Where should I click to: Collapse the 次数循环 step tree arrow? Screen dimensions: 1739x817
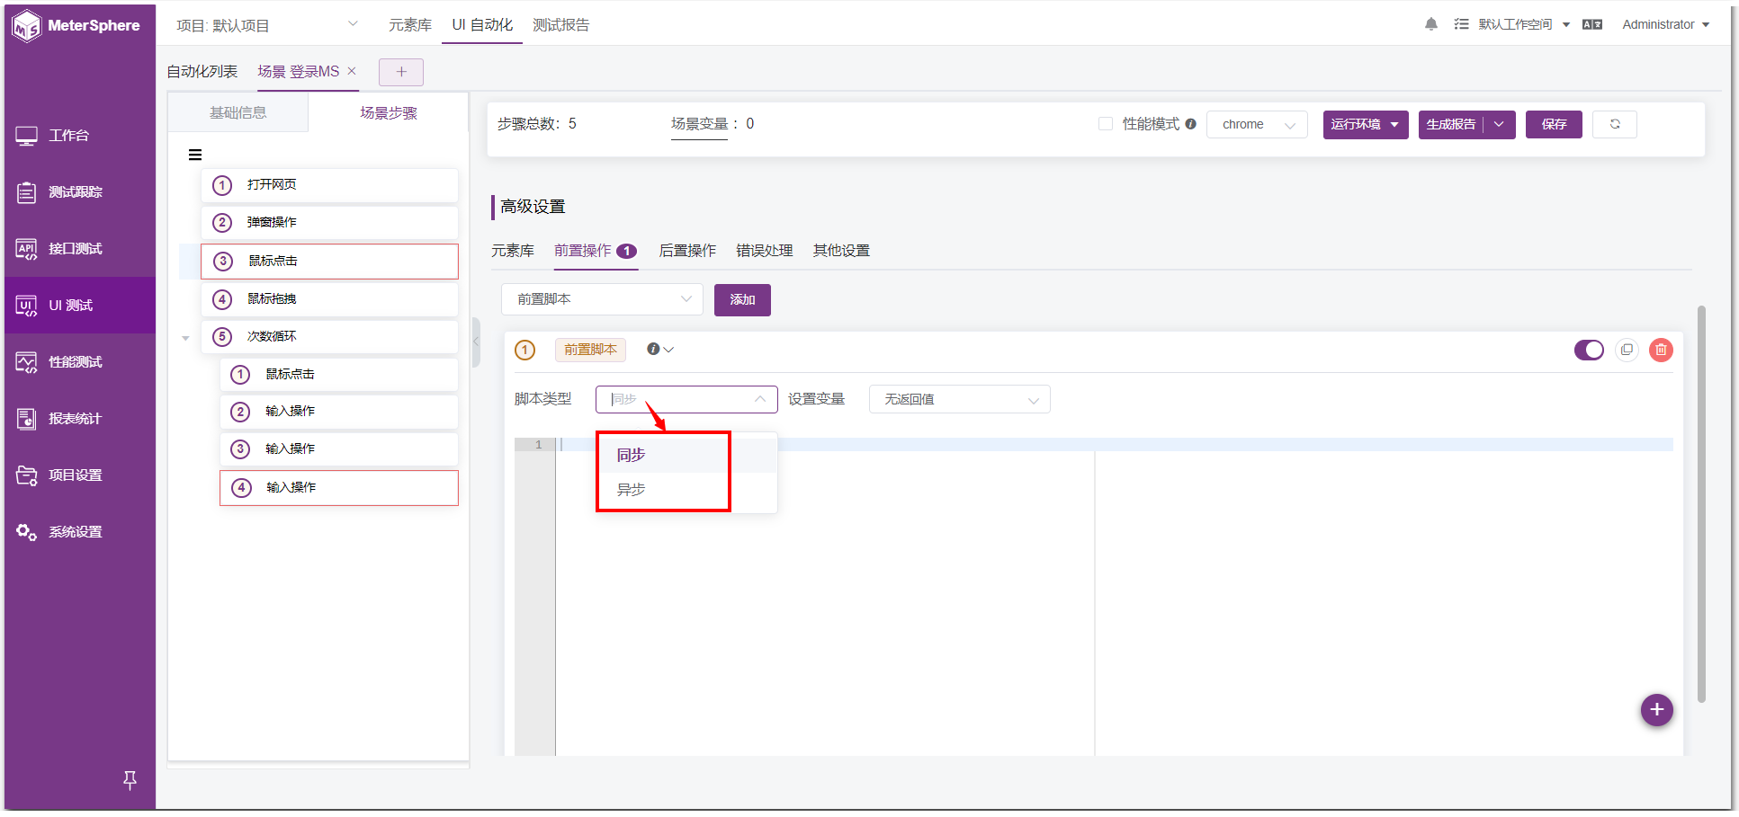(x=185, y=338)
